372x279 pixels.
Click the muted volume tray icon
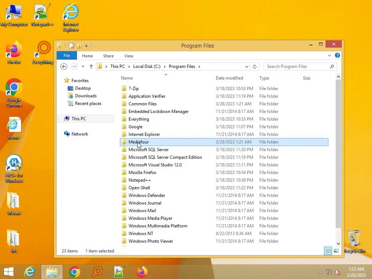(337, 272)
